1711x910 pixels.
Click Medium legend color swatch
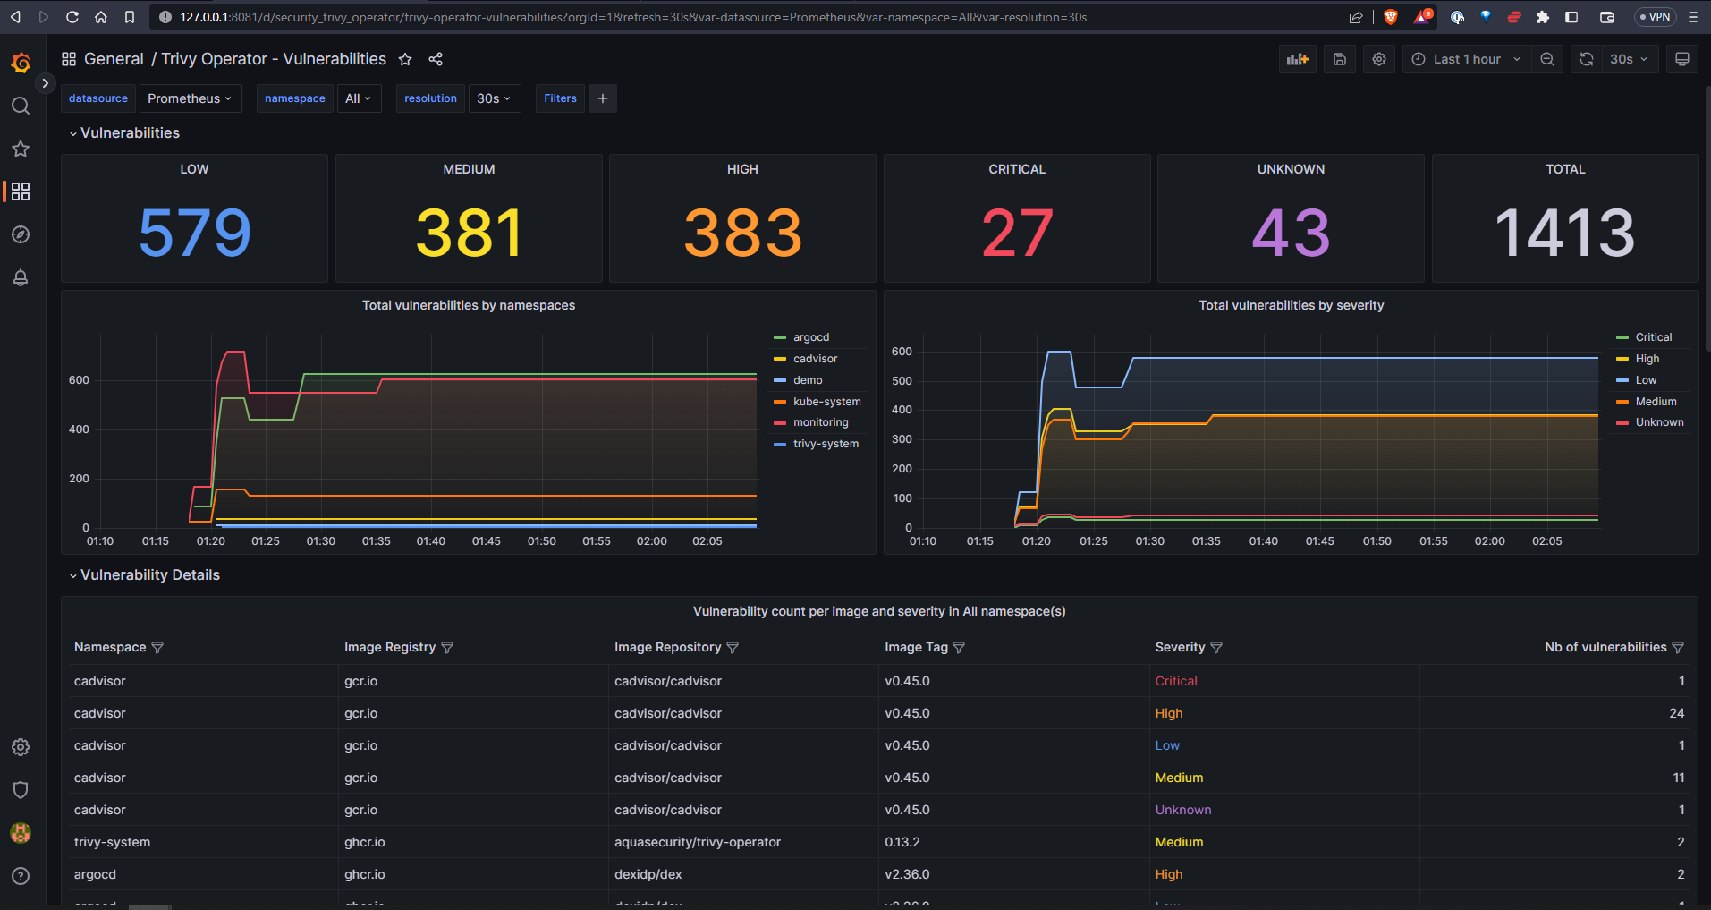(1622, 402)
